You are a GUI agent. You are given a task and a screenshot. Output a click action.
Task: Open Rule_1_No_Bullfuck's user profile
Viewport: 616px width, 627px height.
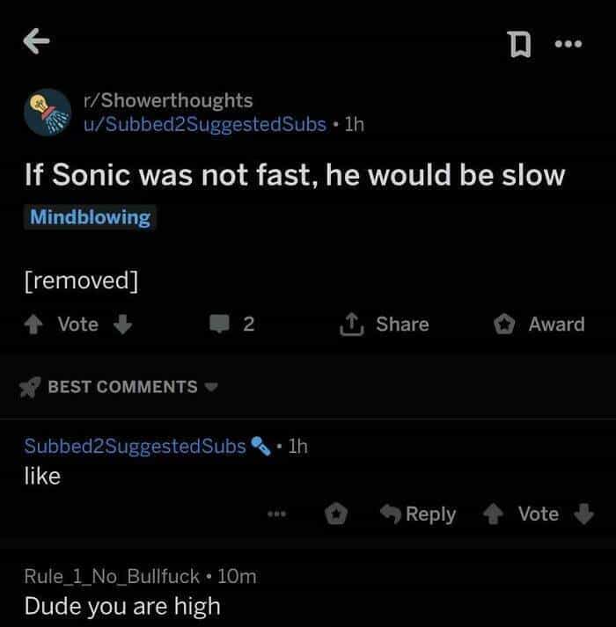pos(112,577)
